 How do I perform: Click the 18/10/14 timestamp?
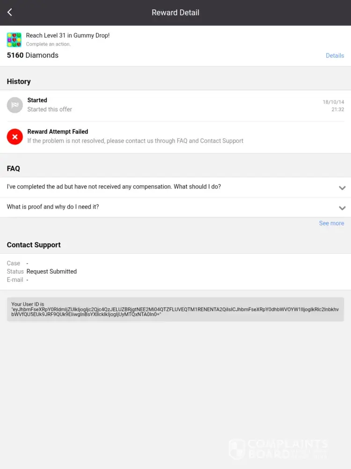[333, 102]
